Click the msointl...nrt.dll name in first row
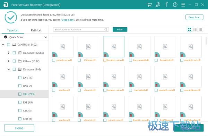 192,60
